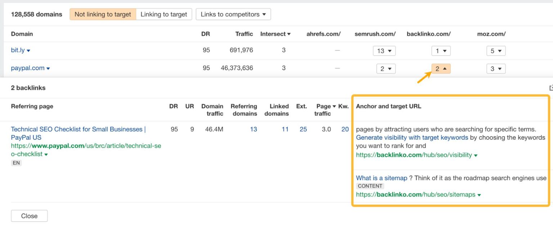The image size is (553, 227).
Task: Click the "20" keywords value for the PayPal page
Action: (x=345, y=129)
